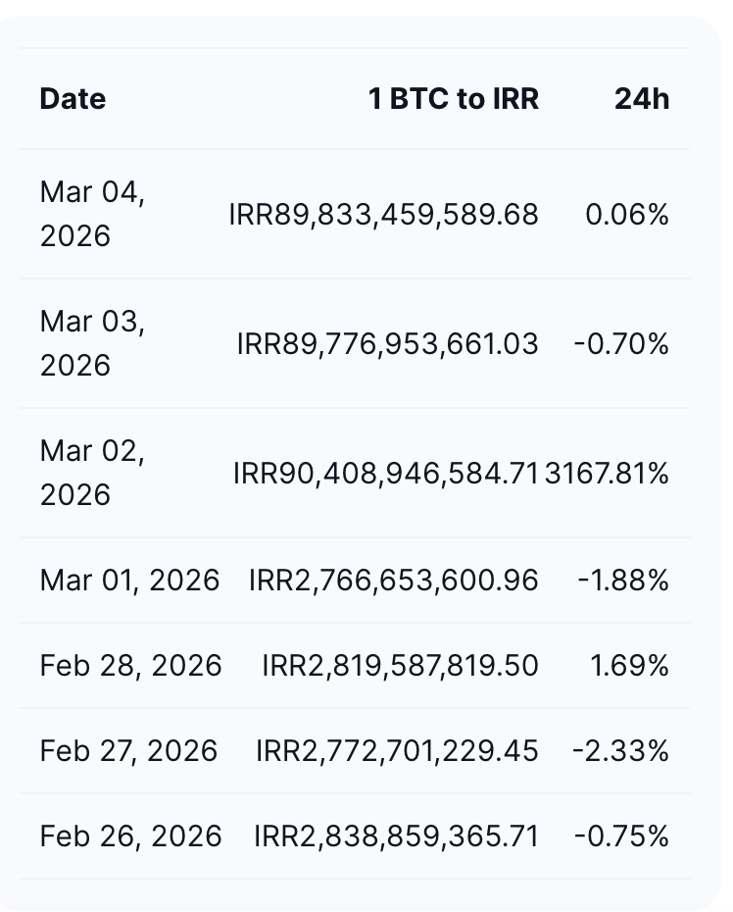Image resolution: width=733 pixels, height=912 pixels.
Task: Click the IRR2,838,859,365.71 price value
Action: (396, 836)
